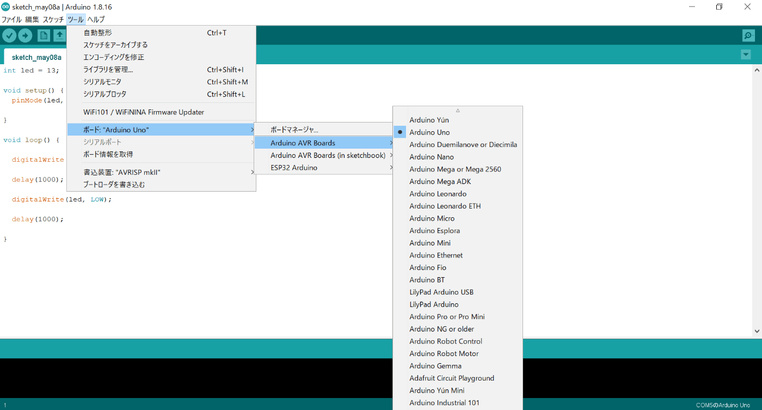
Task: Open the 編集 menu
Action: [32, 19]
